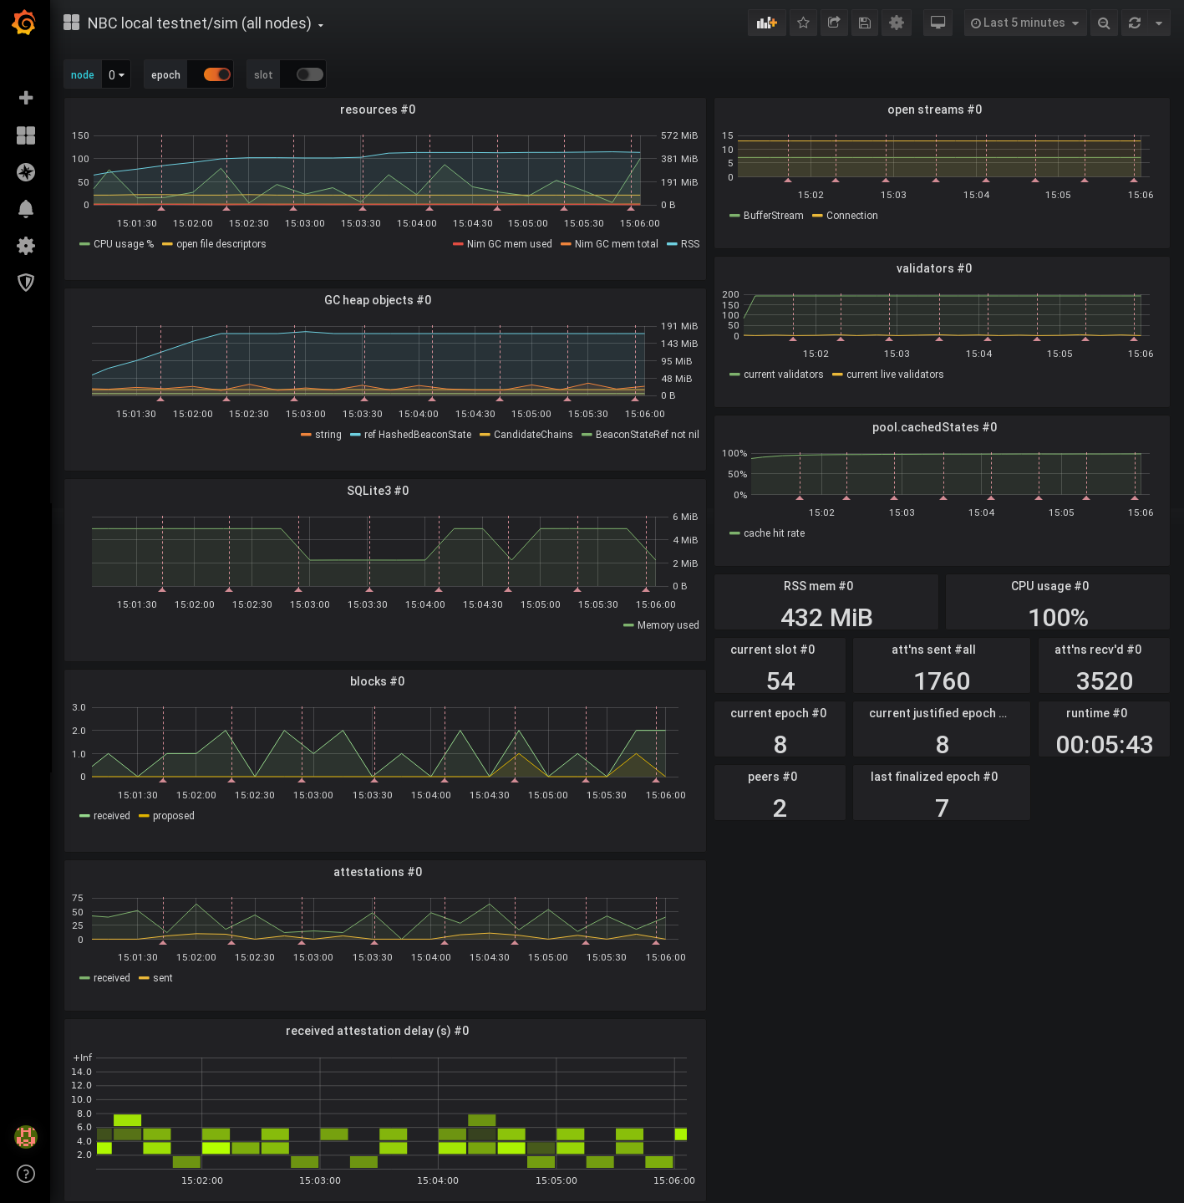Click the BufferStream legend color swatch
Screen dimensions: 1184x1203
(x=734, y=216)
